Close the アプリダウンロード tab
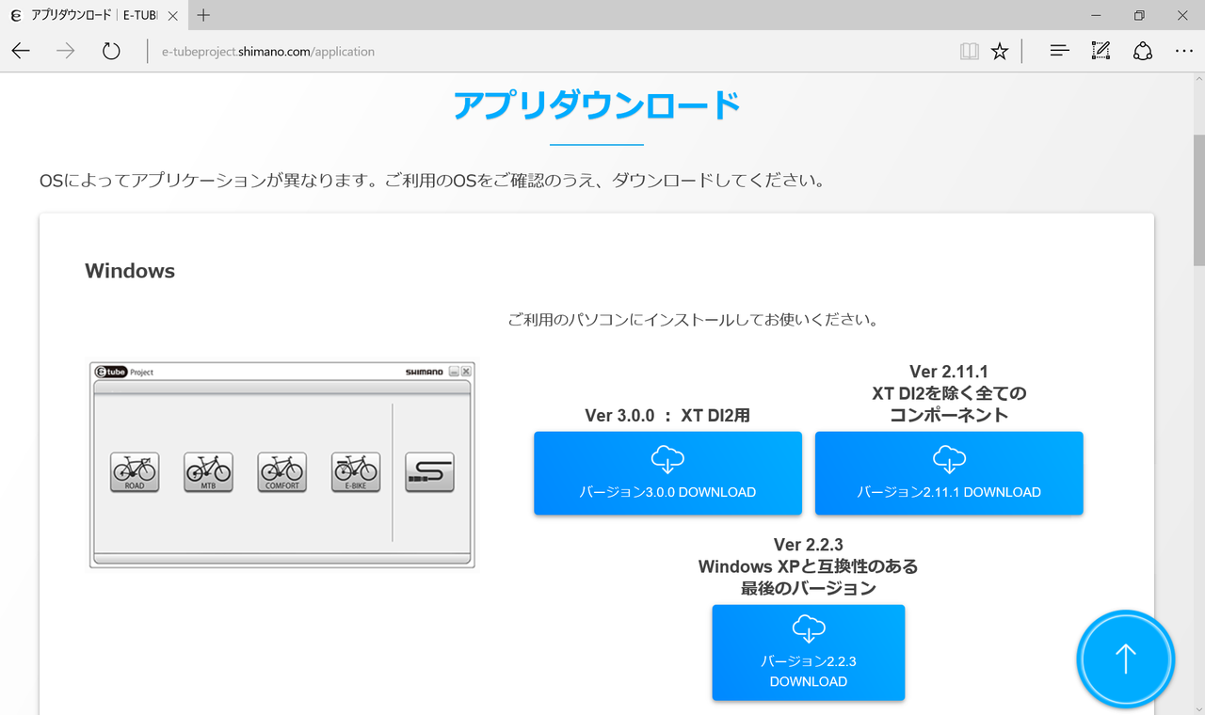Viewport: 1205px width, 715px height. (x=172, y=15)
